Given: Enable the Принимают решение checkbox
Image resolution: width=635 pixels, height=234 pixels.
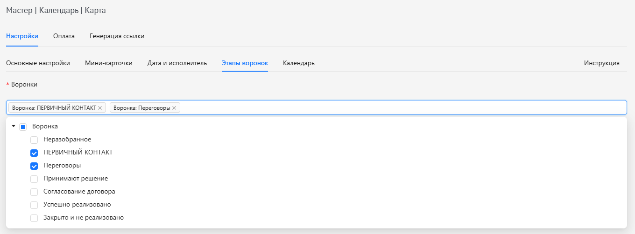Looking at the screenshot, I should click(x=34, y=179).
